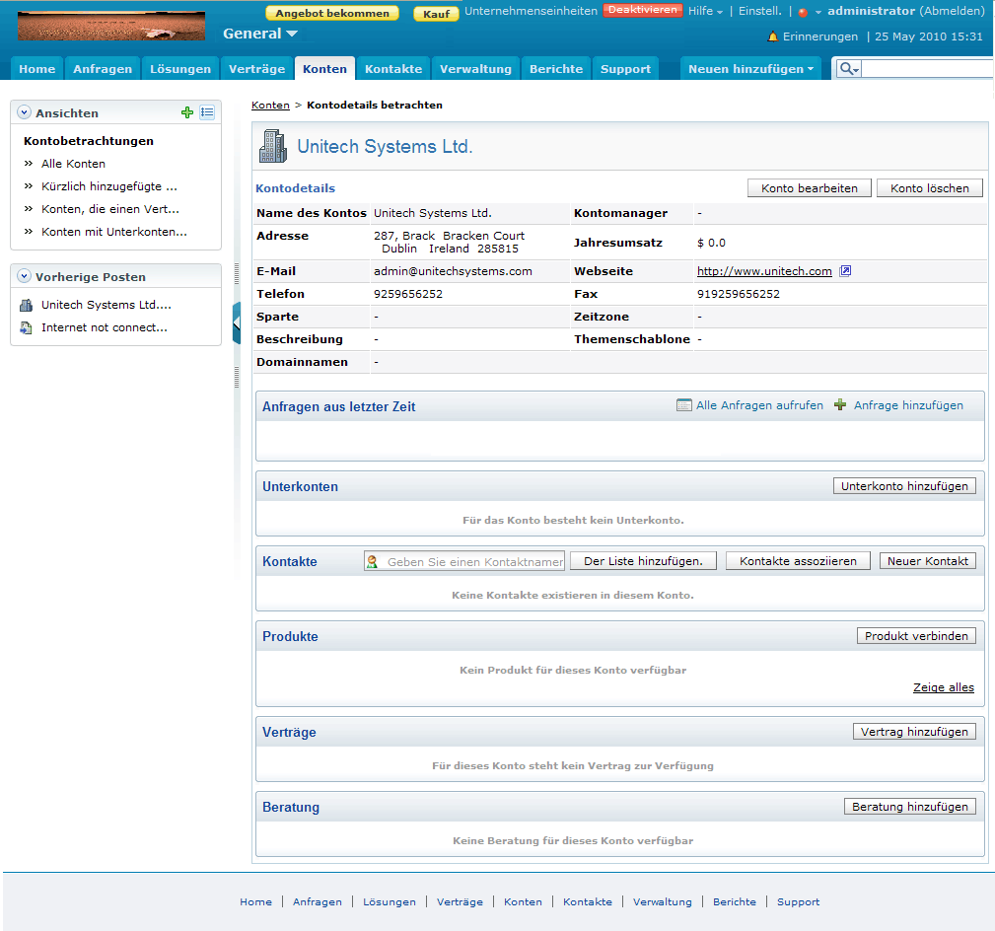The image size is (995, 931).
Task: Click Konto löschen button
Action: (930, 188)
